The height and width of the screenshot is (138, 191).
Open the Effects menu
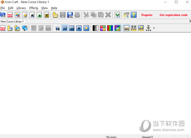34,8
